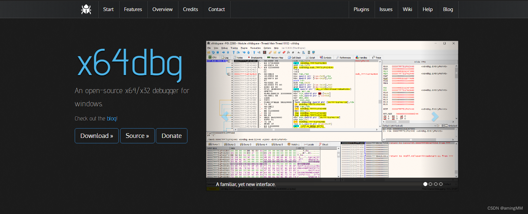The width and height of the screenshot is (528, 214).
Task: Select Dump 2 tab in dump pane
Action: 230,144
